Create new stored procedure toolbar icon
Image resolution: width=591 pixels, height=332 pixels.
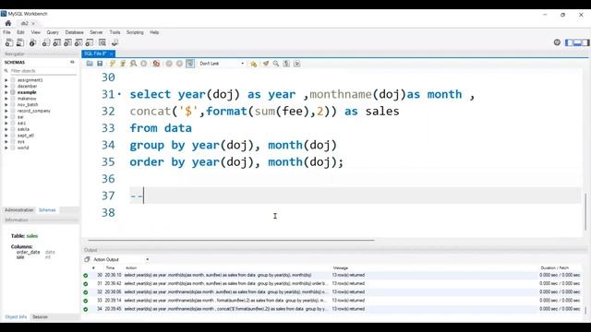click(78, 43)
